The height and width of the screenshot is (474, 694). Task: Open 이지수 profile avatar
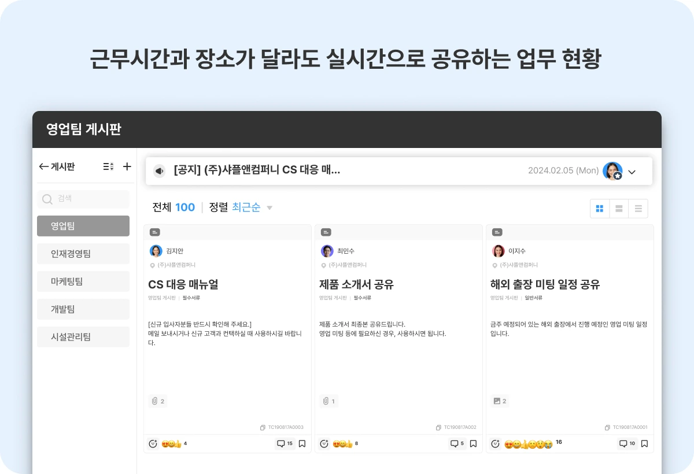point(499,251)
